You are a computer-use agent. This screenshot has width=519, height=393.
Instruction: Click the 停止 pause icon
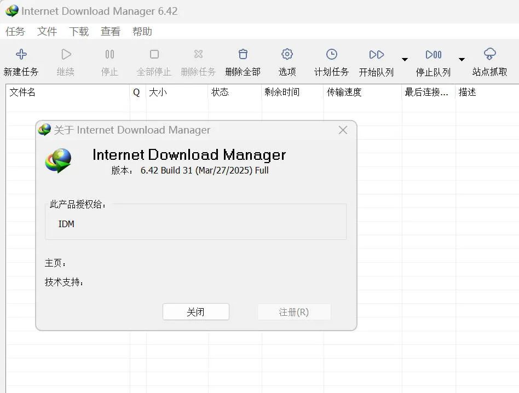109,54
